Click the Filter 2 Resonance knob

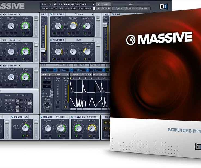[x=87, y=52]
